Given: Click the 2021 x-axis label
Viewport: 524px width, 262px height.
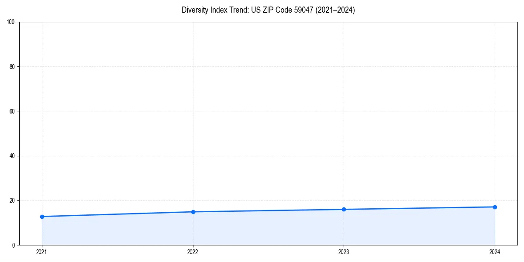Looking at the screenshot, I should point(41,252).
